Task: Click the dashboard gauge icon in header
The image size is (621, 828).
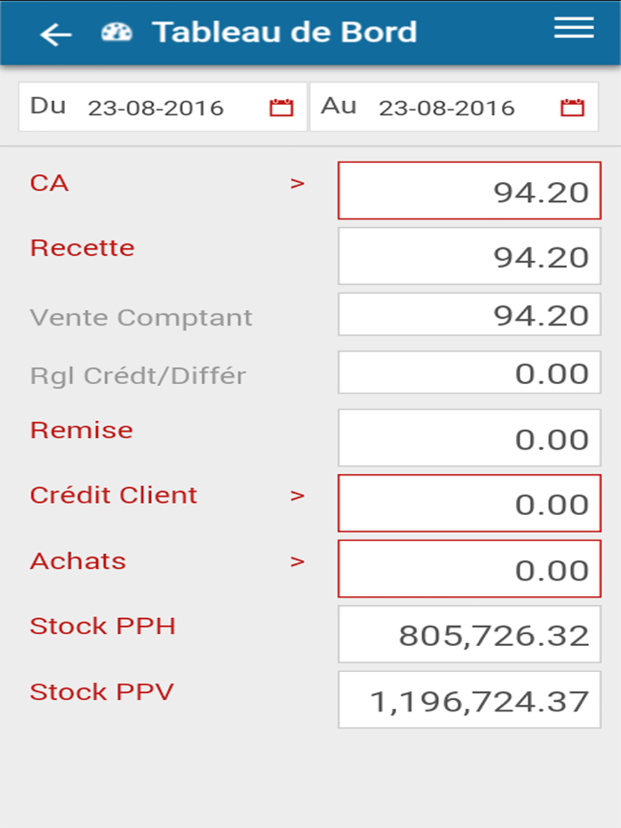Action: coord(117,32)
